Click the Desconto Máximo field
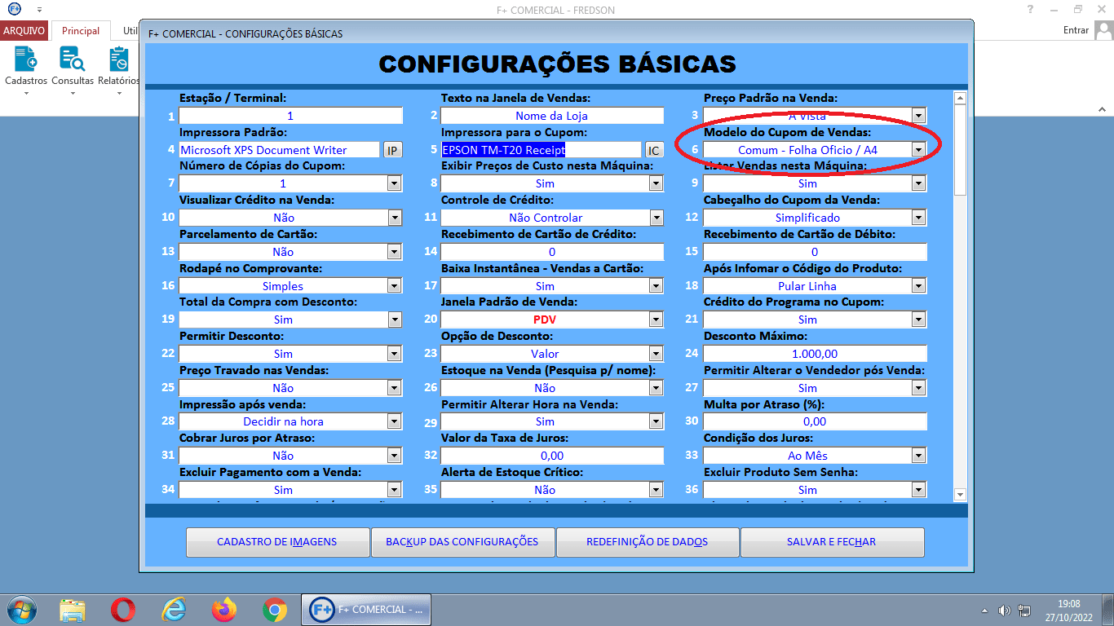Screen dimensions: 1114x626 [x=815, y=354]
